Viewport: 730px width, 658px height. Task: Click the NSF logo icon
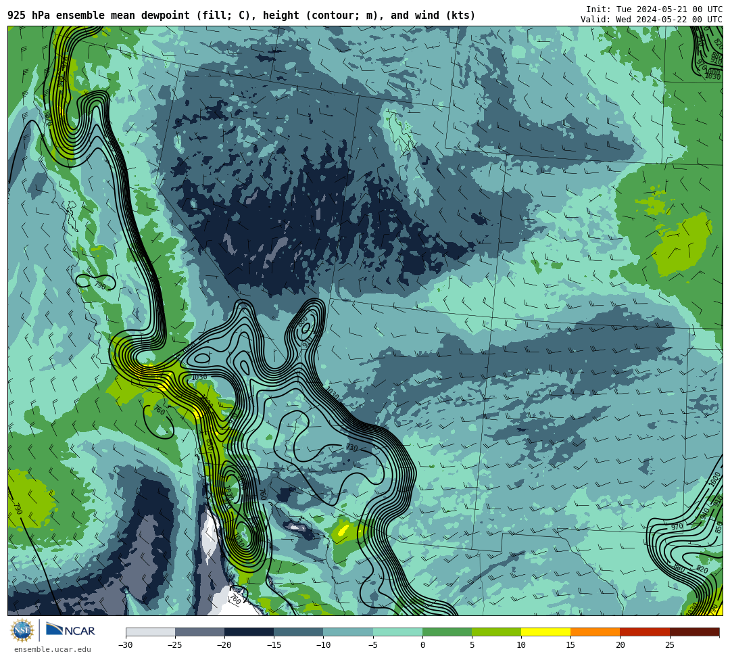[x=22, y=631]
